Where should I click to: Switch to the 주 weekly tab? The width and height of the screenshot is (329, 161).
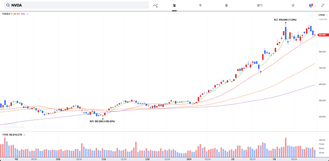pyautogui.click(x=200, y=6)
